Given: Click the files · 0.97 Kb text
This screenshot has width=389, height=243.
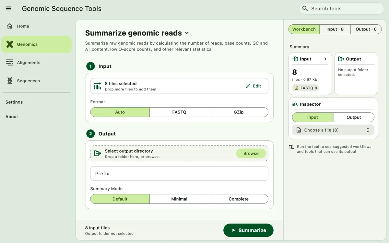Looking at the screenshot, I should coord(305,79).
